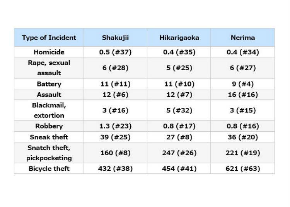Select the Shakujii column header
This screenshot has height=207, width=290.
coord(115,38)
